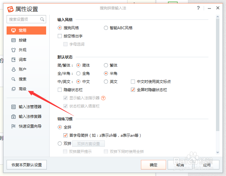Viewport: 226px width, 176px height.
Task: Minimize the 属性设置 window
Action: click(209, 8)
